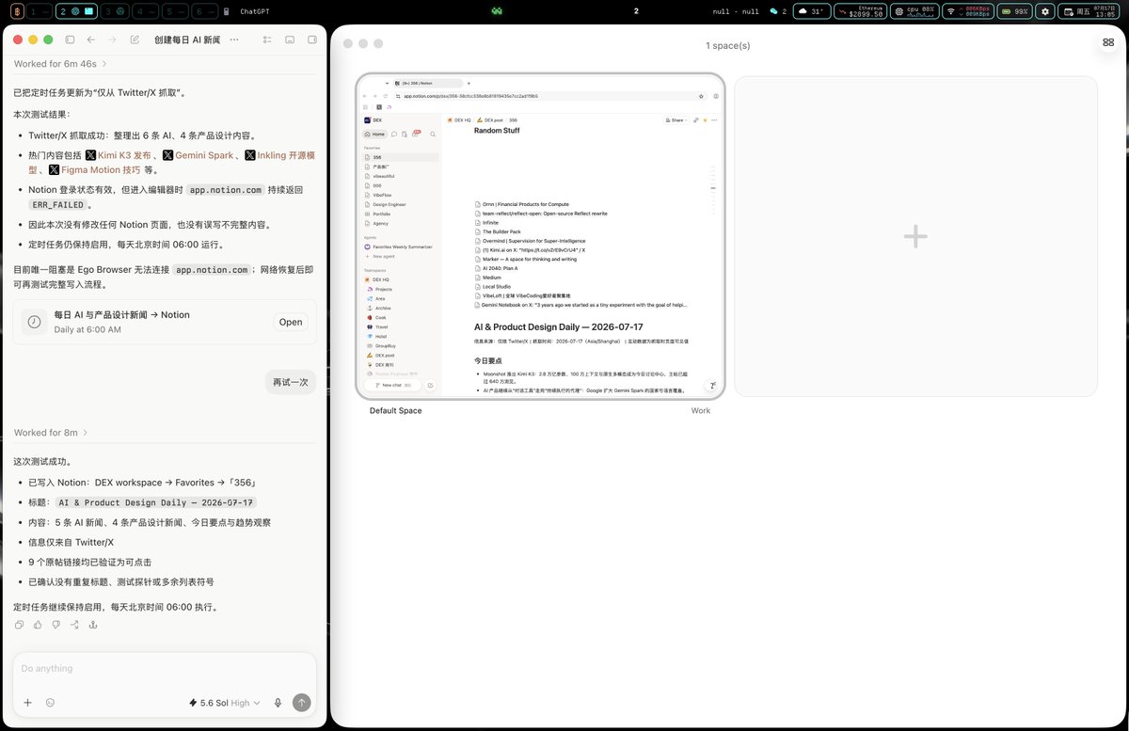Add a new space with the plus card
1129x731 pixels.
tap(915, 236)
